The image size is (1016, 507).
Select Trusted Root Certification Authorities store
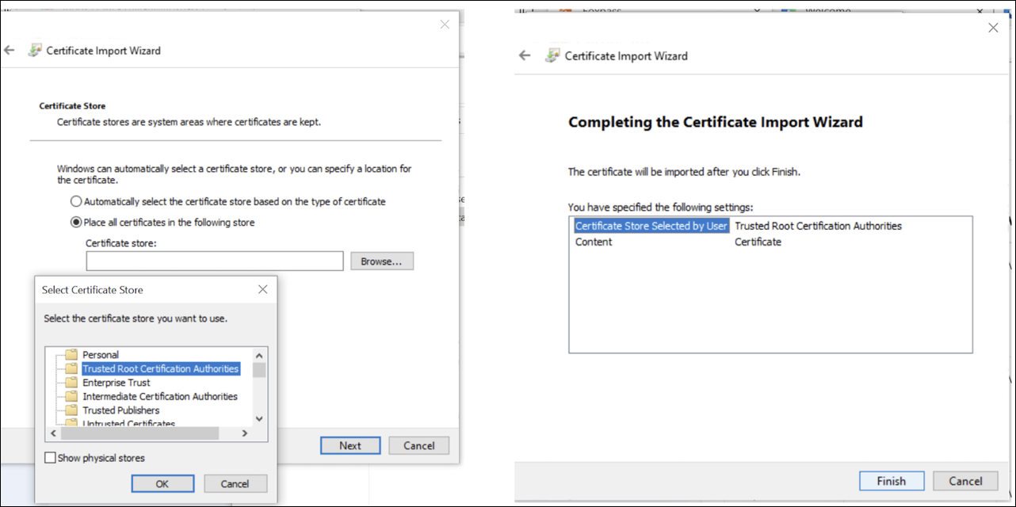[x=160, y=368]
